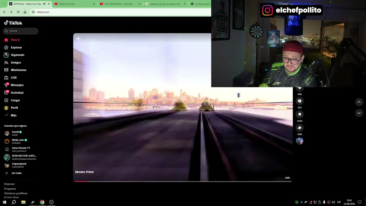Image resolution: width=366 pixels, height=206 pixels.
Task: Open the Movies Prime author link
Action: pyautogui.click(x=84, y=172)
